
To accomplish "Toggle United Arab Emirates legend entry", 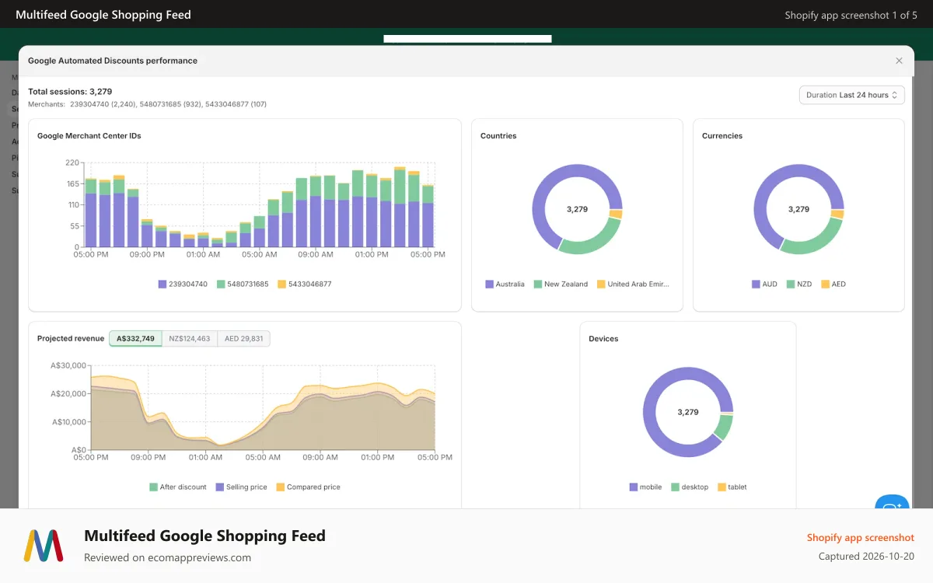I will pos(633,285).
